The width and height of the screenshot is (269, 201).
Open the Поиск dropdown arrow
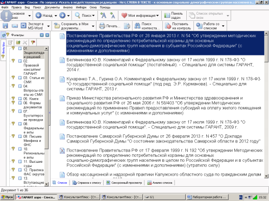click(93, 16)
